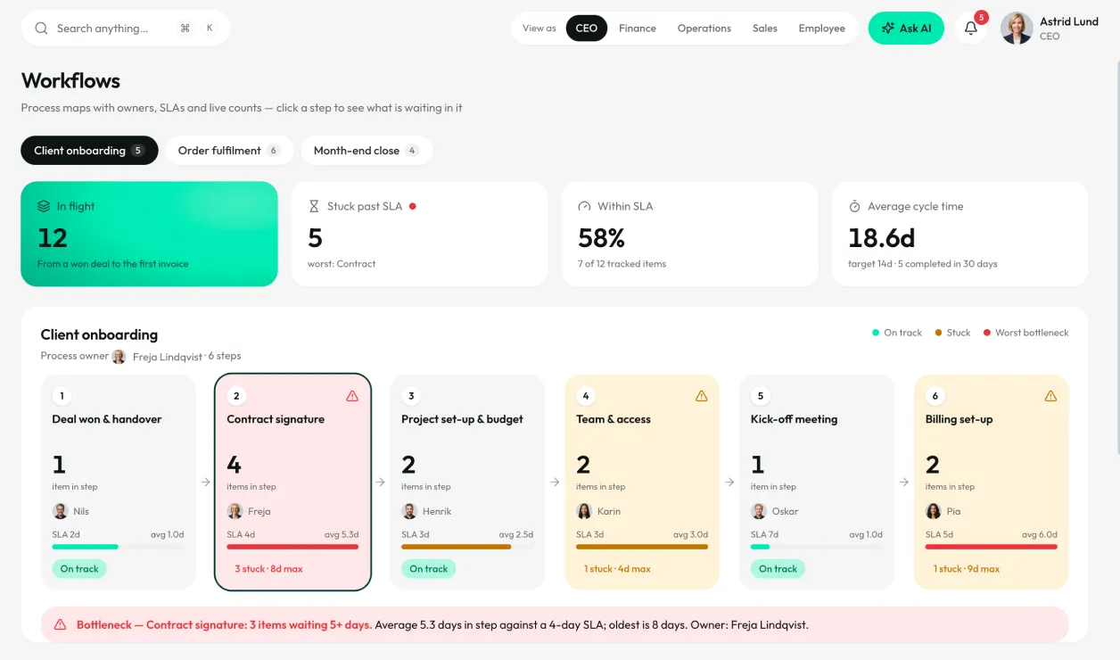Click '3 stuck · 8d max' text
1120x660 pixels.
[x=268, y=569]
